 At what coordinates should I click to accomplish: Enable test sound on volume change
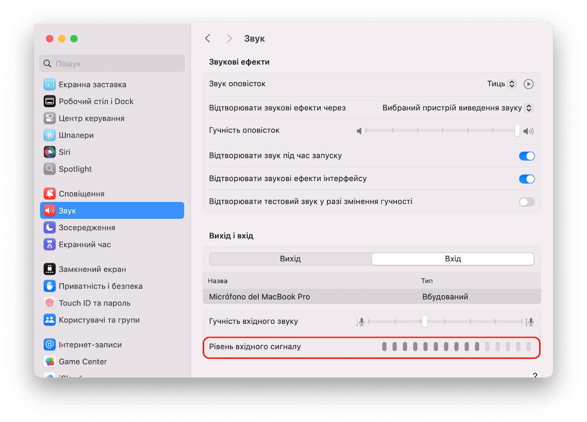(527, 202)
